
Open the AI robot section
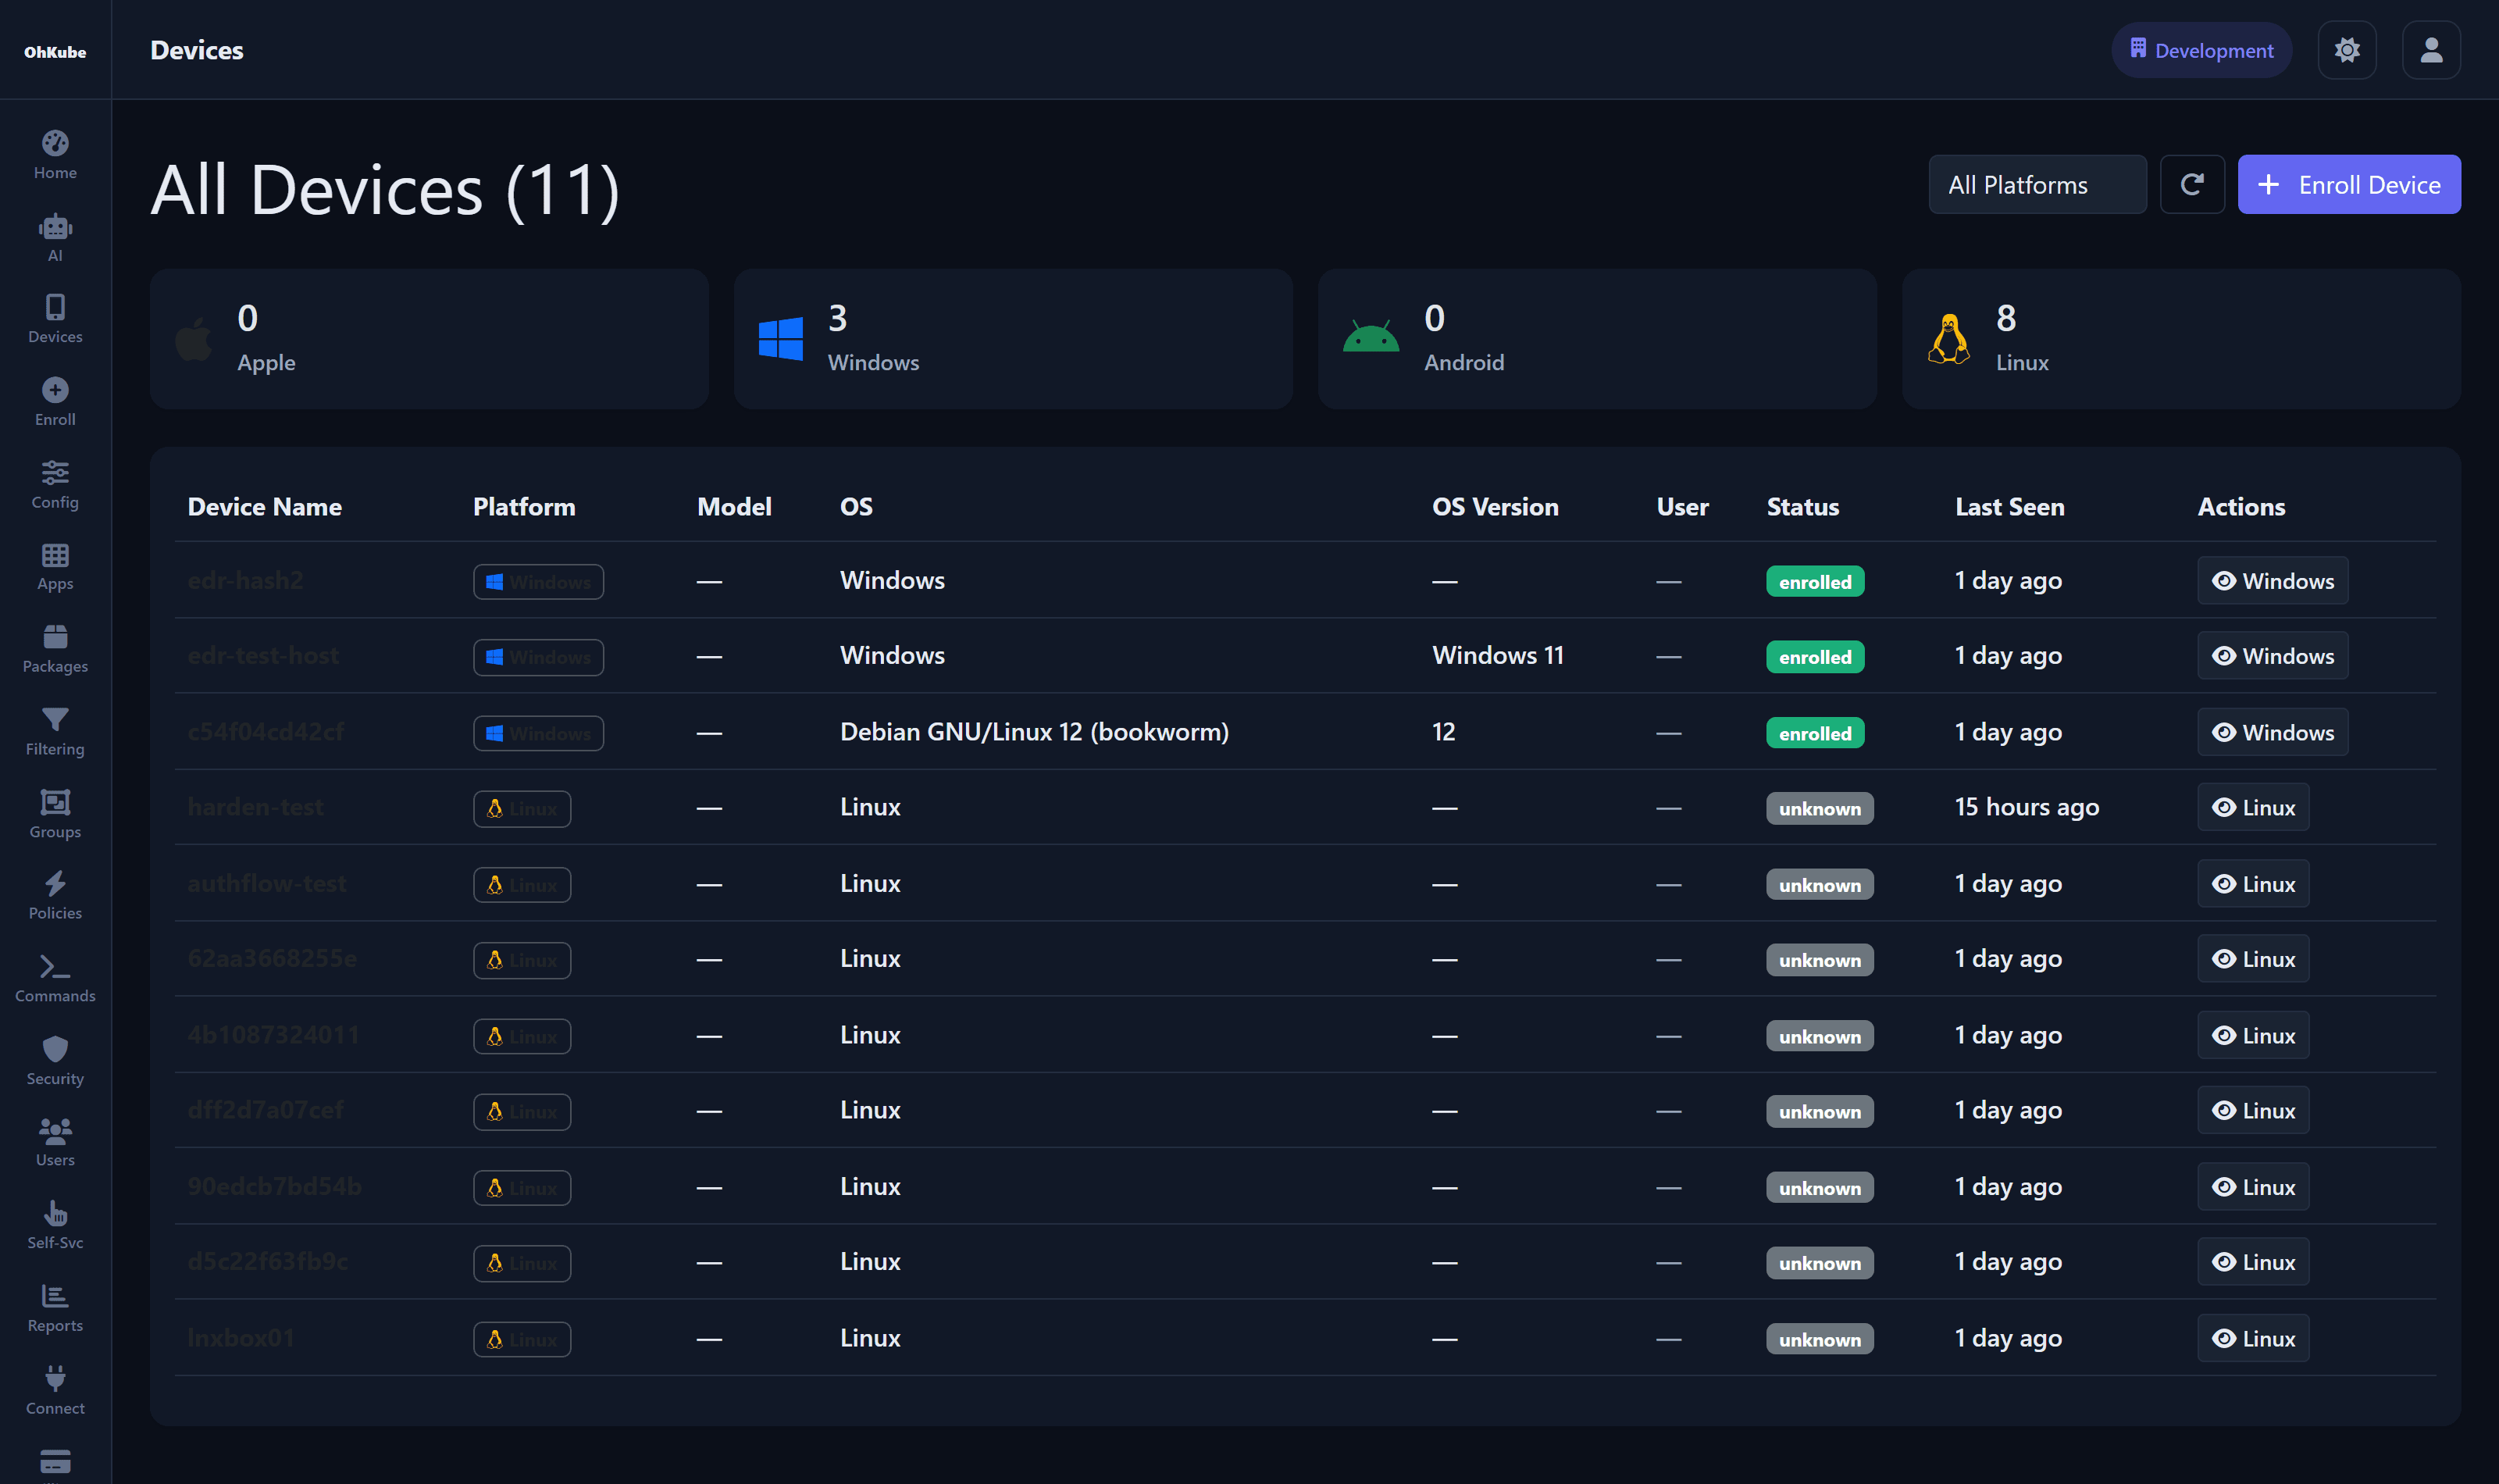click(55, 238)
